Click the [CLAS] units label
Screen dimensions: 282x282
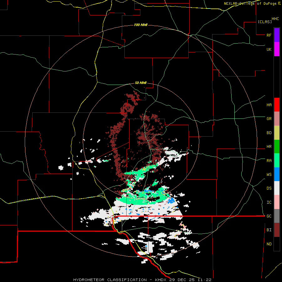265,22
